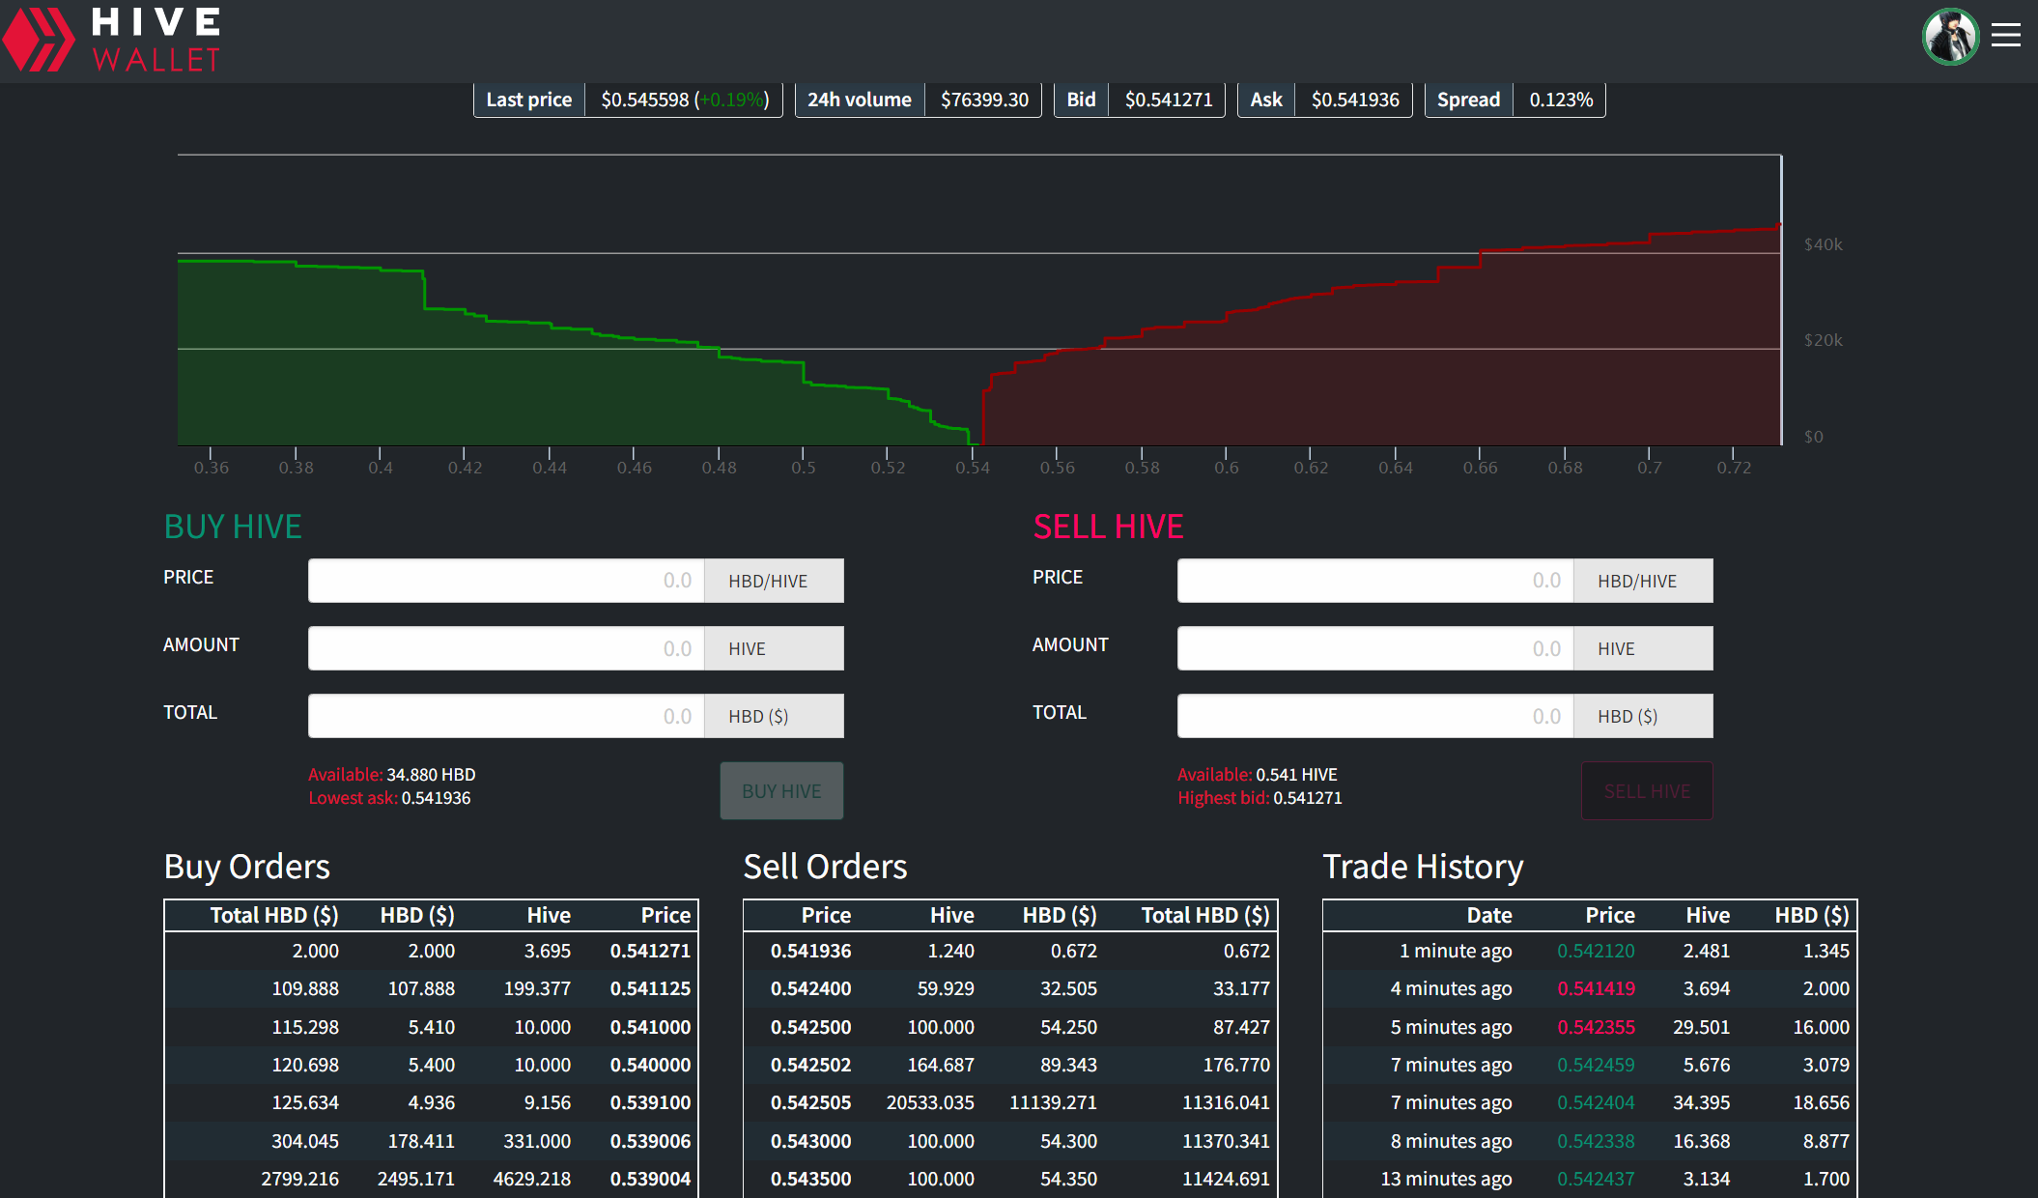Click trade history price 0.542404
The height and width of the screenshot is (1198, 2038).
pos(1596,1102)
